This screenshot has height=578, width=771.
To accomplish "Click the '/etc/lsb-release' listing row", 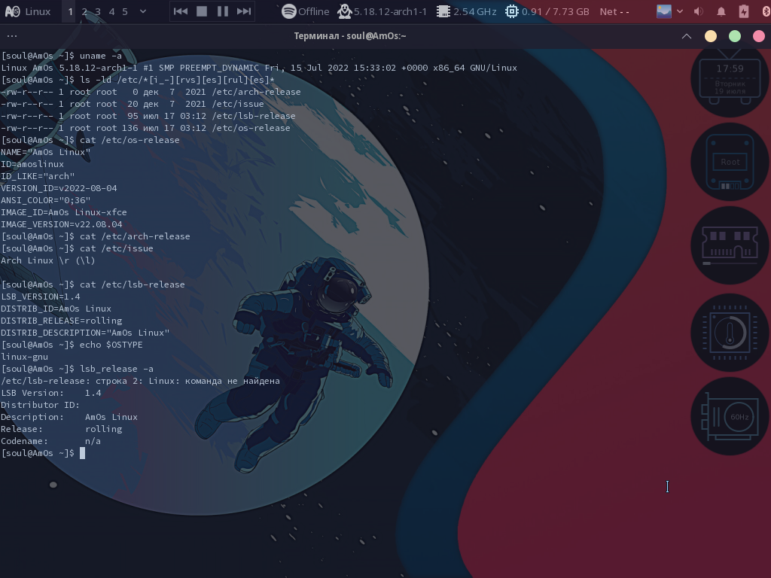I will (148, 116).
